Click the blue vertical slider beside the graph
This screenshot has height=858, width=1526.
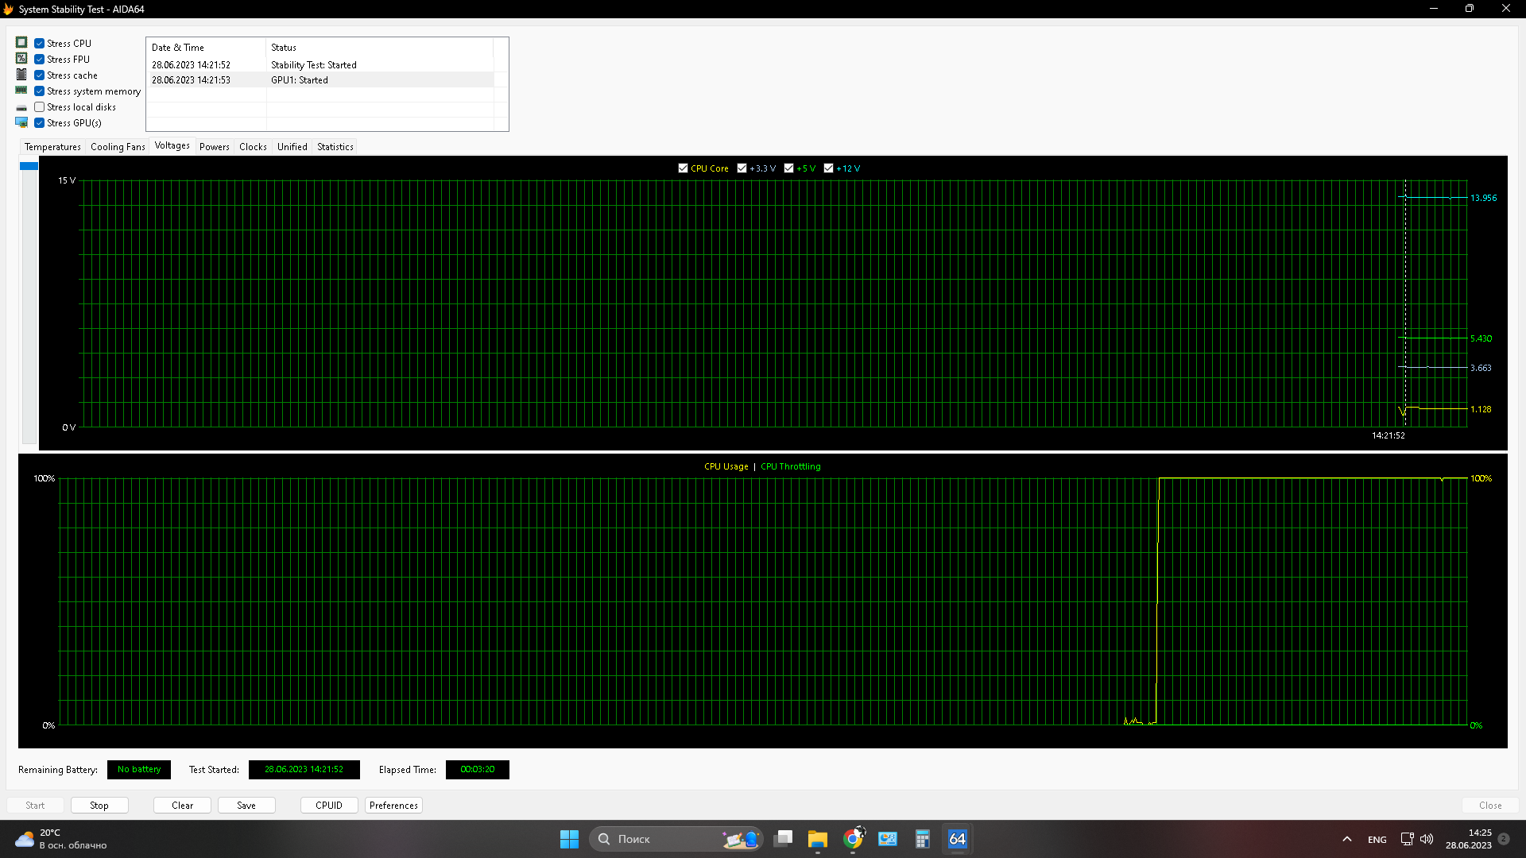[x=29, y=166]
